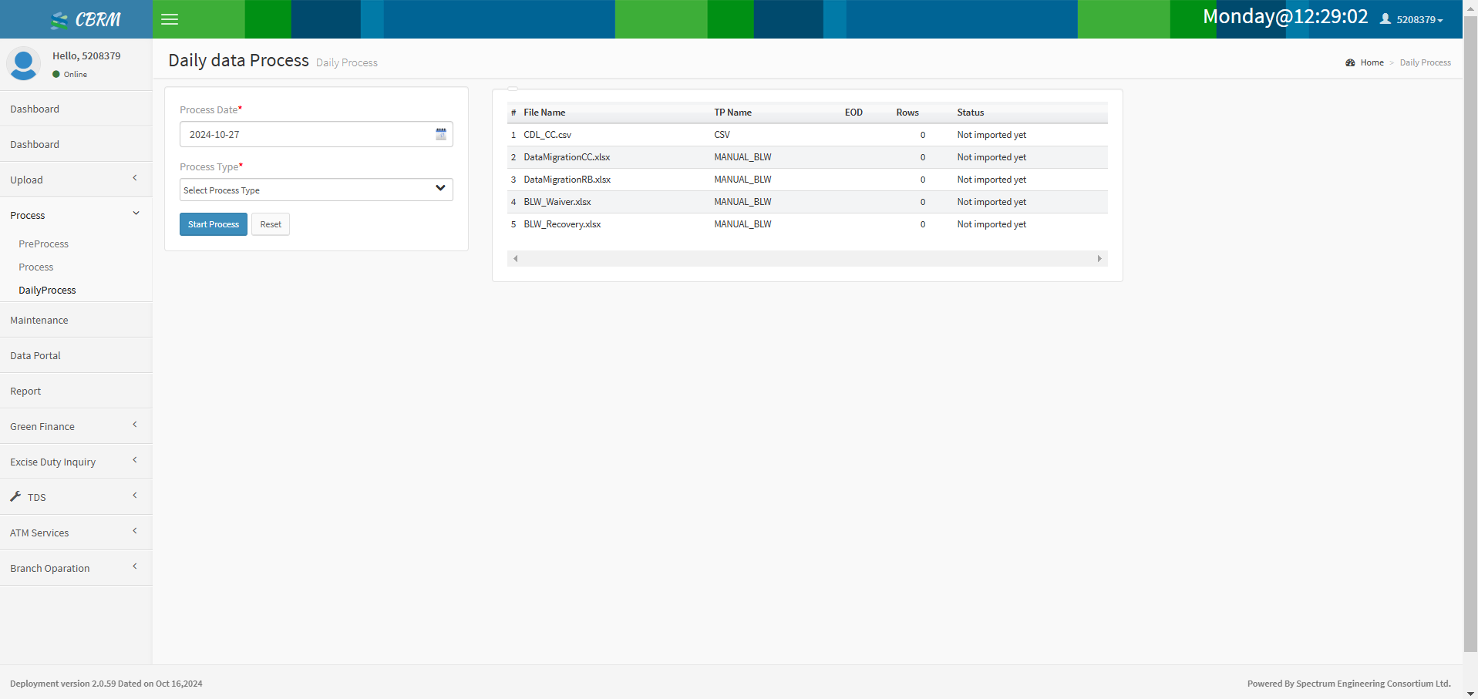Open the Data Portal menu item

[76, 355]
